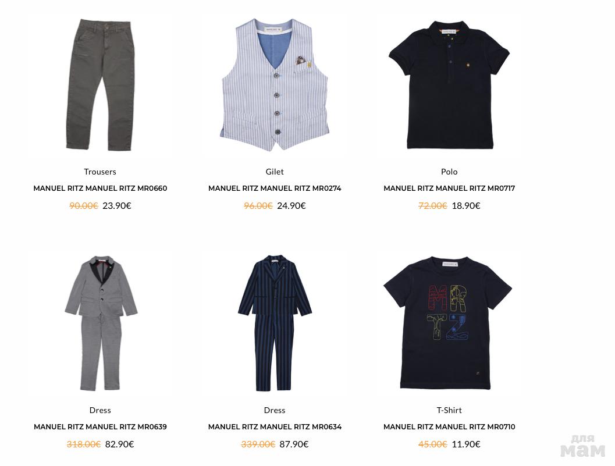Select the Trousers category label
The width and height of the screenshot is (615, 466).
coord(100,172)
